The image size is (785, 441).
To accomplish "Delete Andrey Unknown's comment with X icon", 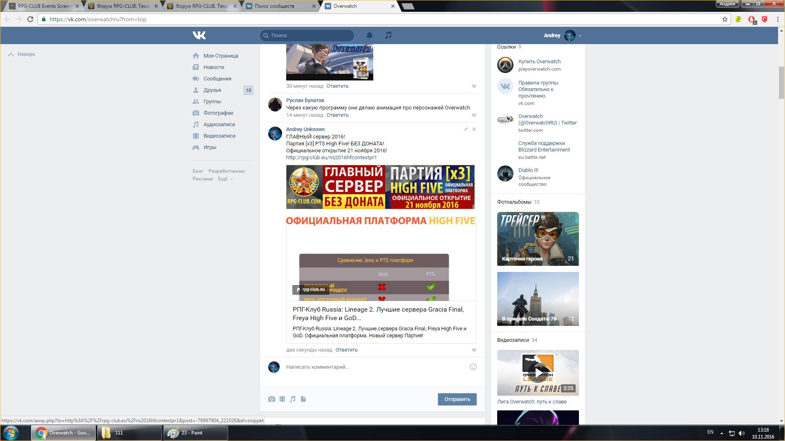I will (474, 129).
